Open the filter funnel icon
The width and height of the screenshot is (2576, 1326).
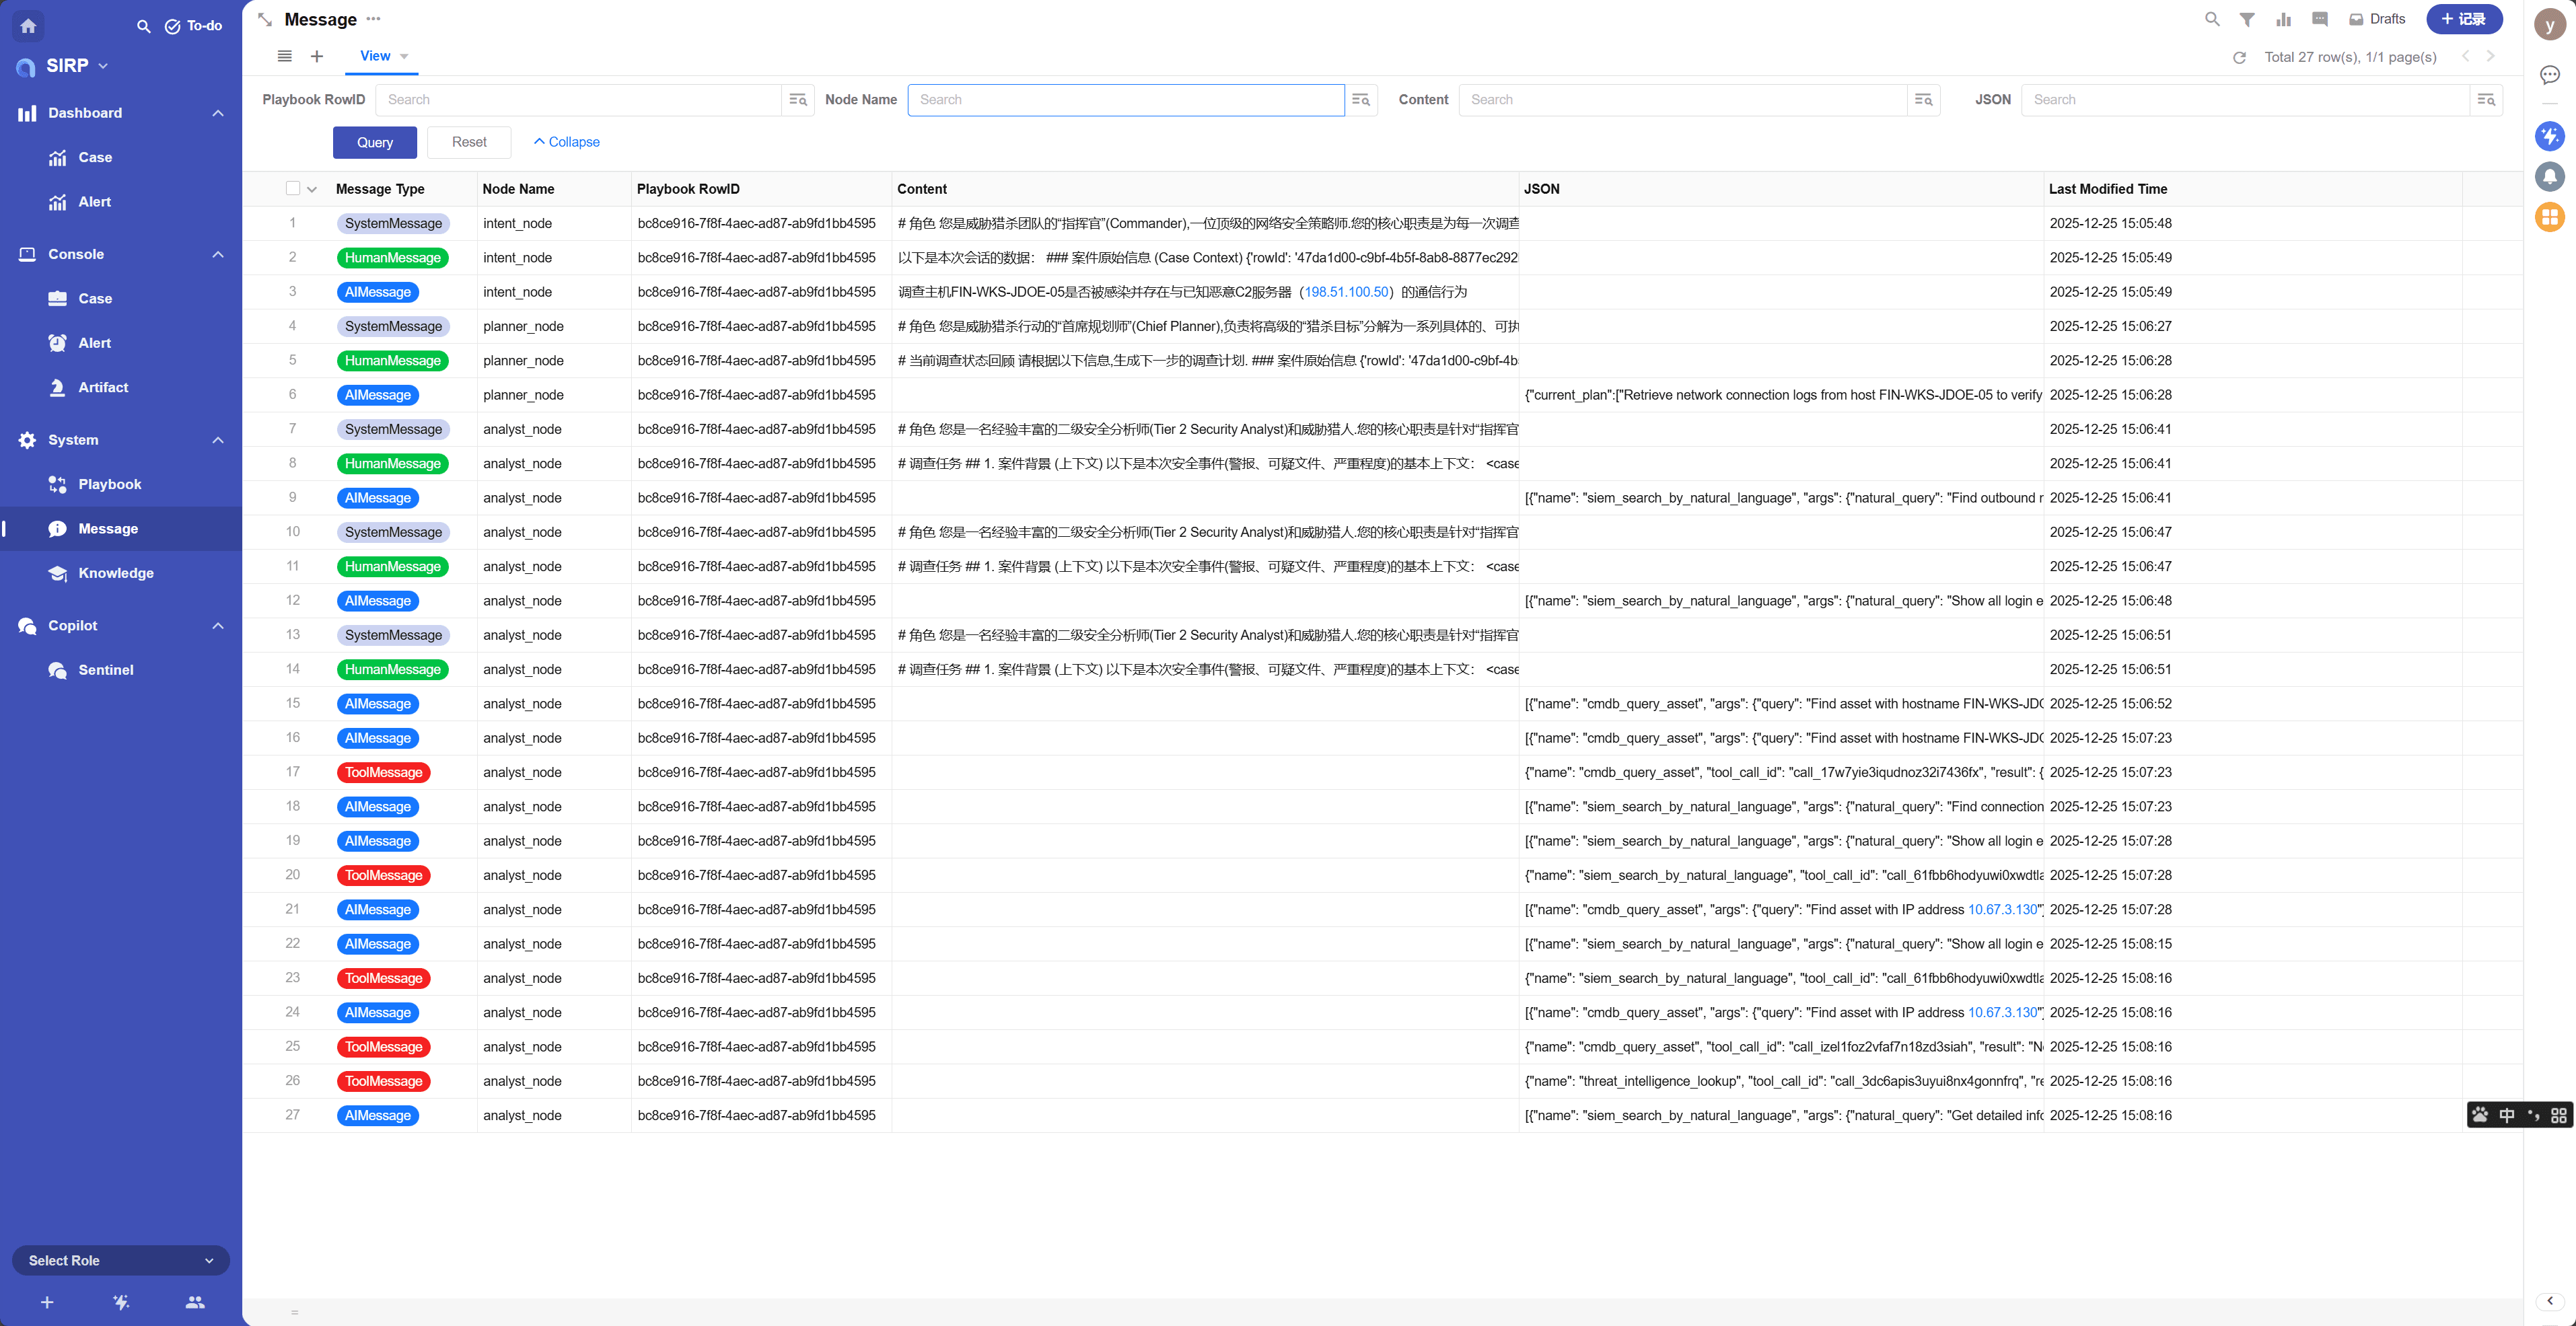[2247, 19]
